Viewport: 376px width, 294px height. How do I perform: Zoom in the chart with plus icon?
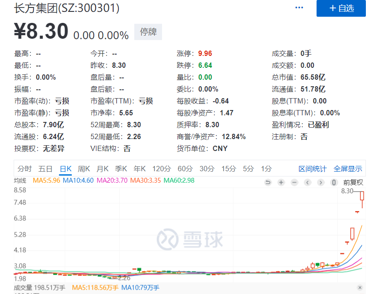click(x=281, y=183)
